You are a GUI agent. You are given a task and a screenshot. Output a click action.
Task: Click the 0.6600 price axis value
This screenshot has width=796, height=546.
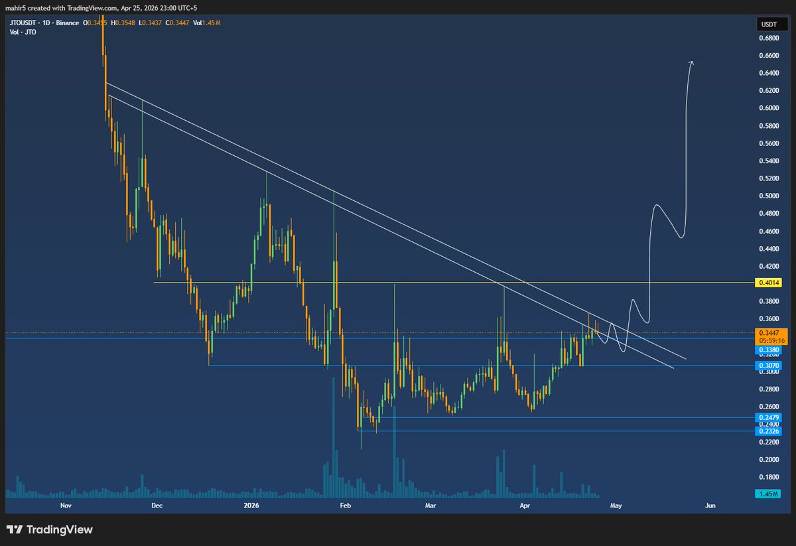point(768,56)
